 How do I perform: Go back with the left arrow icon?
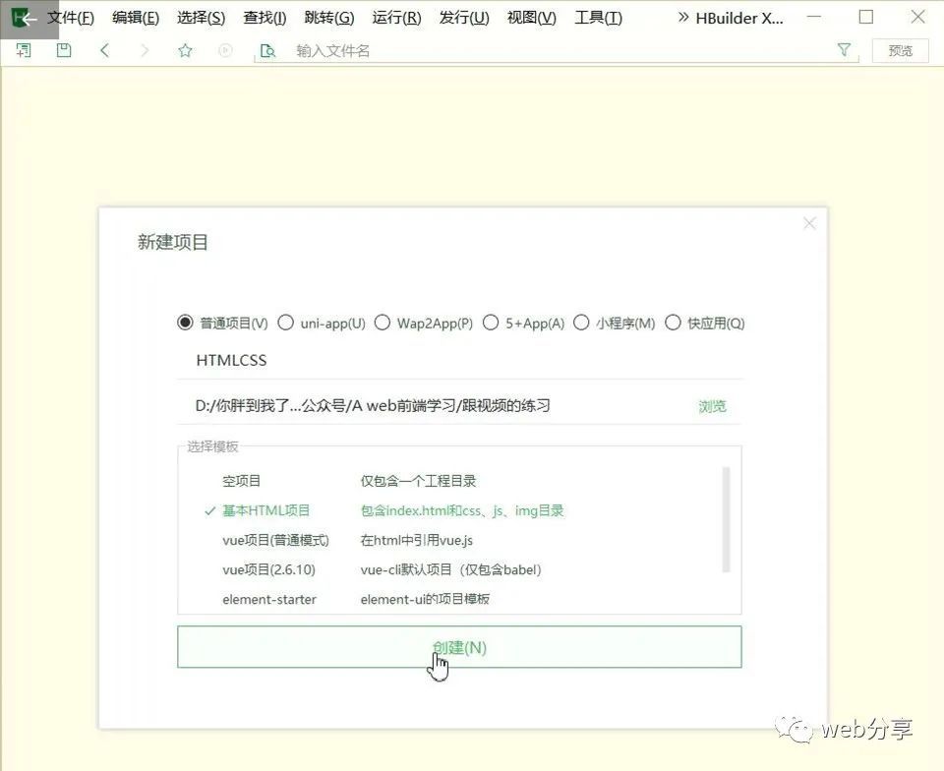105,50
